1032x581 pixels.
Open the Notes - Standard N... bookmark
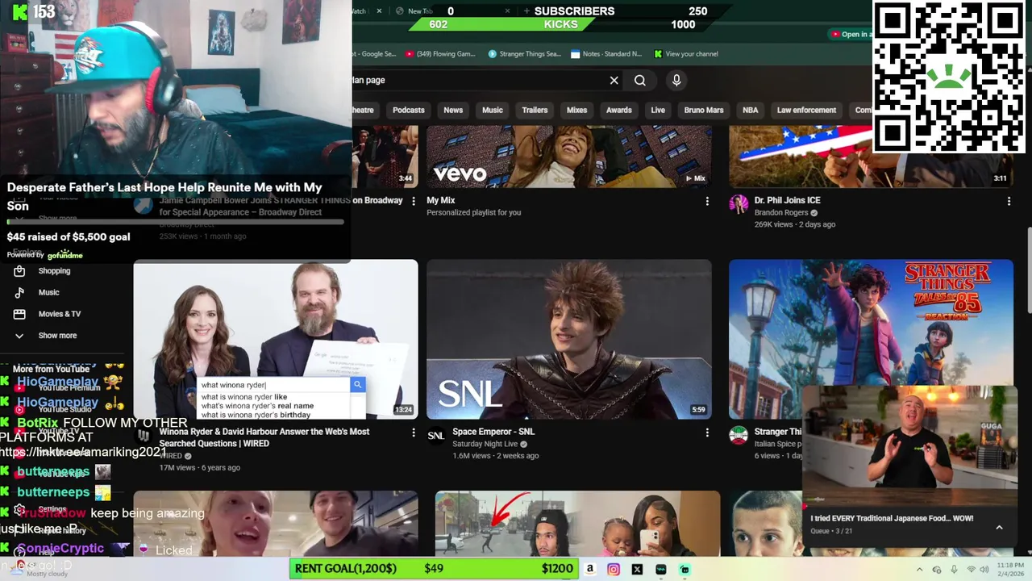tap(606, 54)
